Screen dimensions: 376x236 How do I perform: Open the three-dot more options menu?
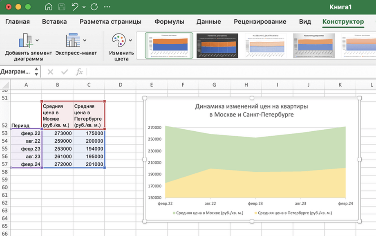pos(107,7)
